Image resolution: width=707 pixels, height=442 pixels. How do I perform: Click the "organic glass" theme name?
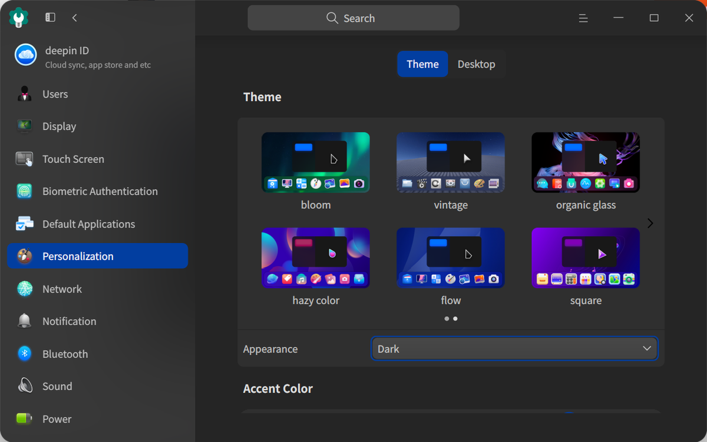coord(586,205)
